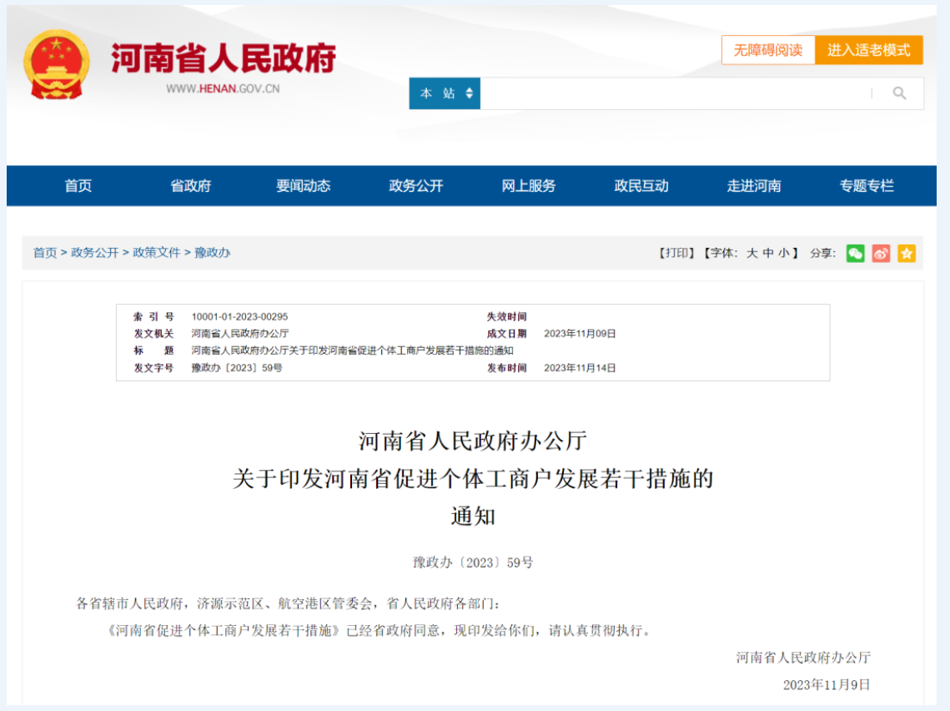Click the national emblem logo
950x711 pixels.
pyautogui.click(x=57, y=65)
